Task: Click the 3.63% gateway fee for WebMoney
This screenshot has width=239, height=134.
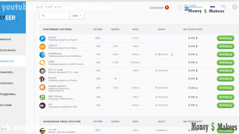Action: click(115, 54)
